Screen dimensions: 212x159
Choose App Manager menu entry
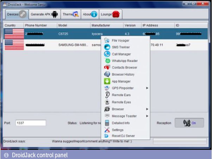coord(125,81)
